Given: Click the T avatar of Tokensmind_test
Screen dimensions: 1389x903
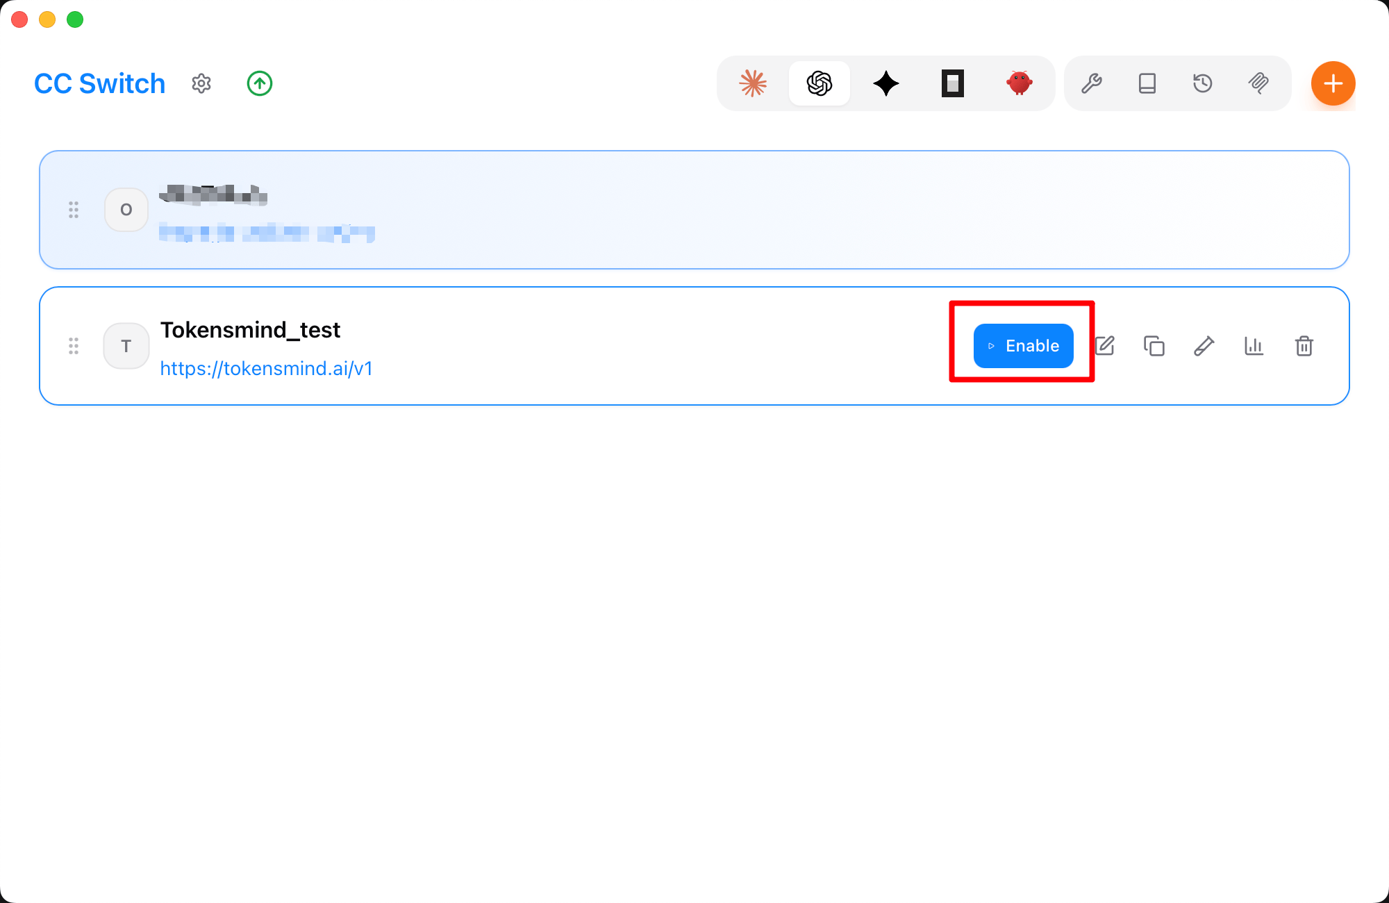Looking at the screenshot, I should point(126,346).
